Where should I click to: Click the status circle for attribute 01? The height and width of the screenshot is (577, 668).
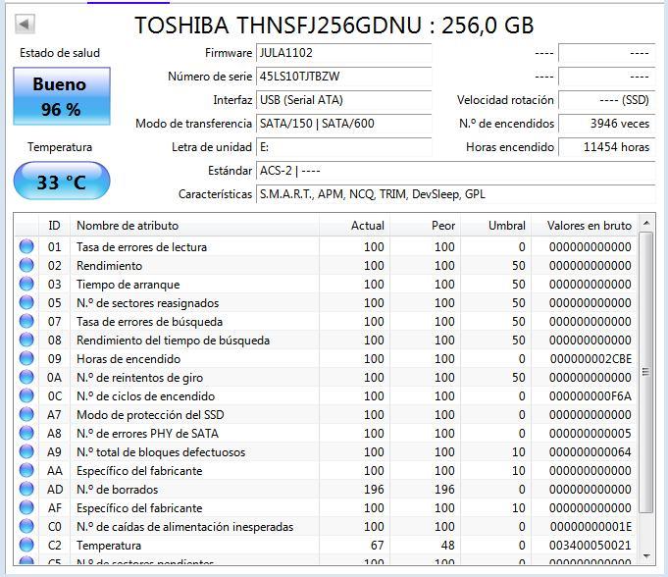26,246
